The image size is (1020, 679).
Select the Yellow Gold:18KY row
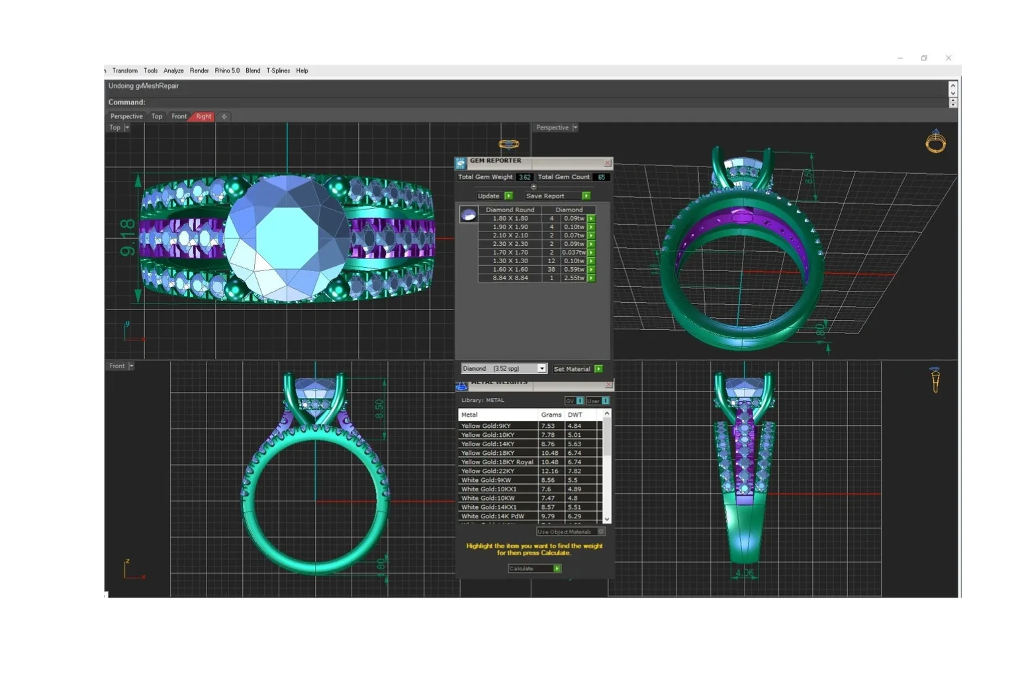click(497, 453)
